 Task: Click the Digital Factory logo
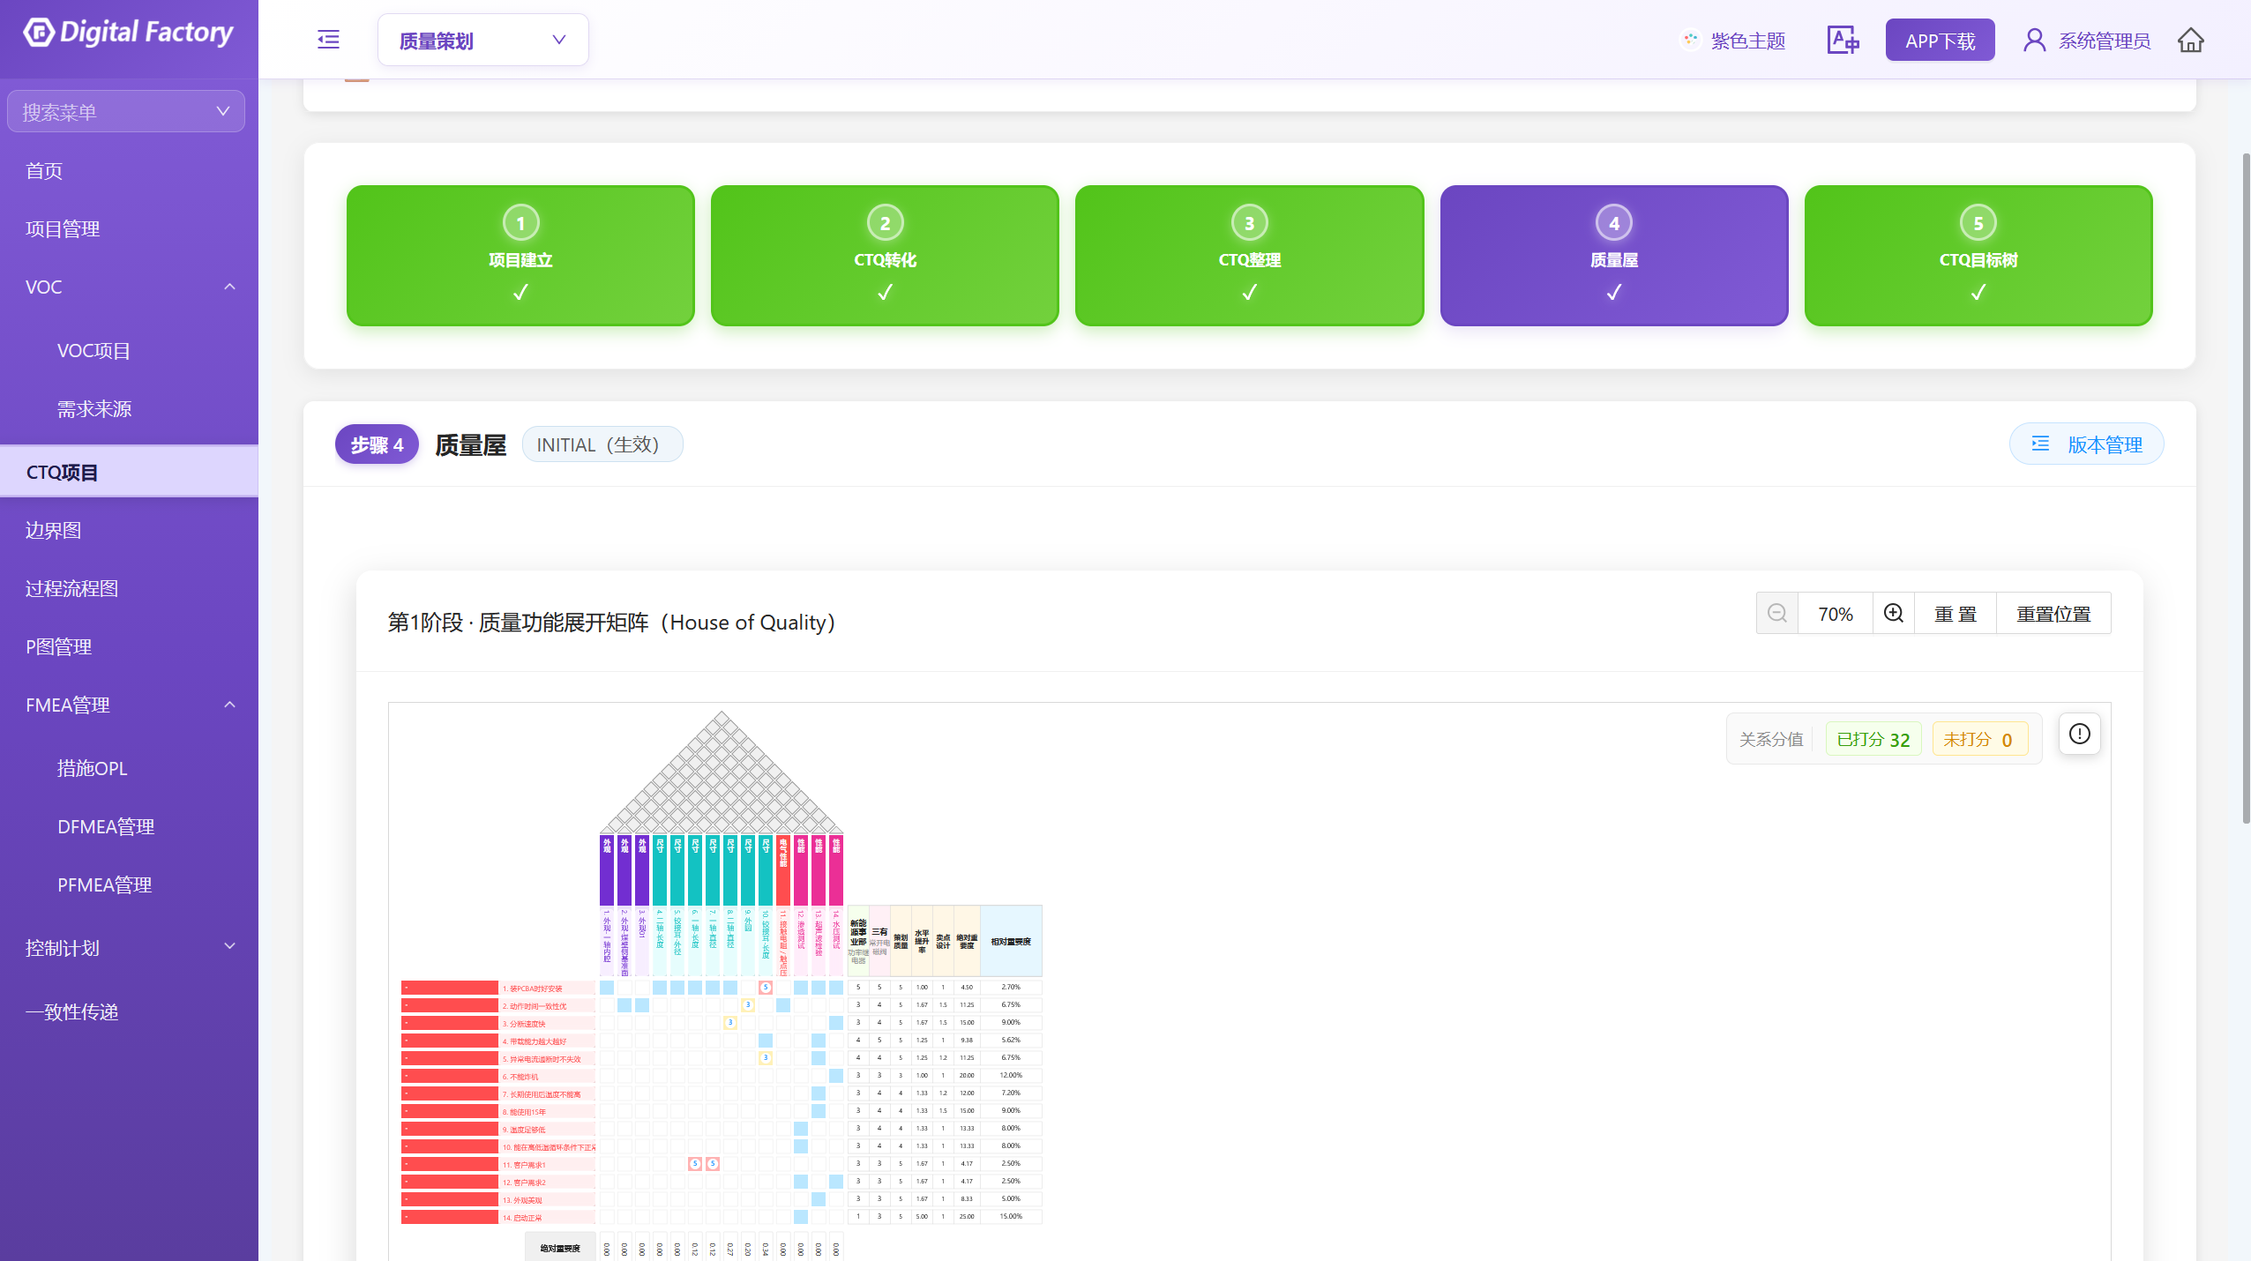[x=129, y=33]
